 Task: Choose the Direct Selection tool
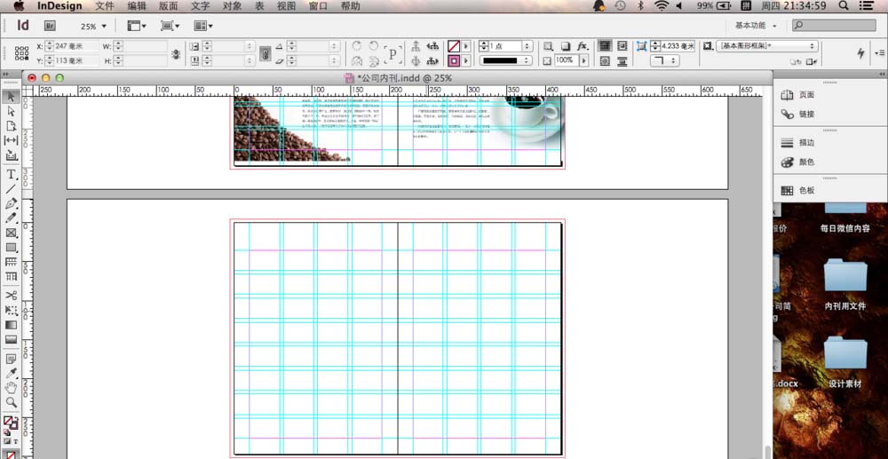point(12,112)
